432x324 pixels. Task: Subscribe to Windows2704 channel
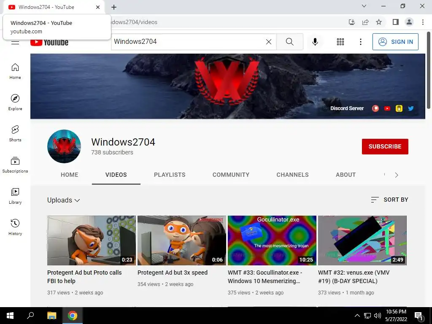click(385, 146)
